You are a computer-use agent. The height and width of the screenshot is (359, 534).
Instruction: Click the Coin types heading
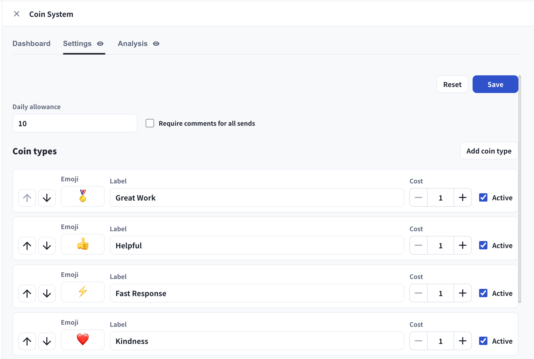pos(35,151)
